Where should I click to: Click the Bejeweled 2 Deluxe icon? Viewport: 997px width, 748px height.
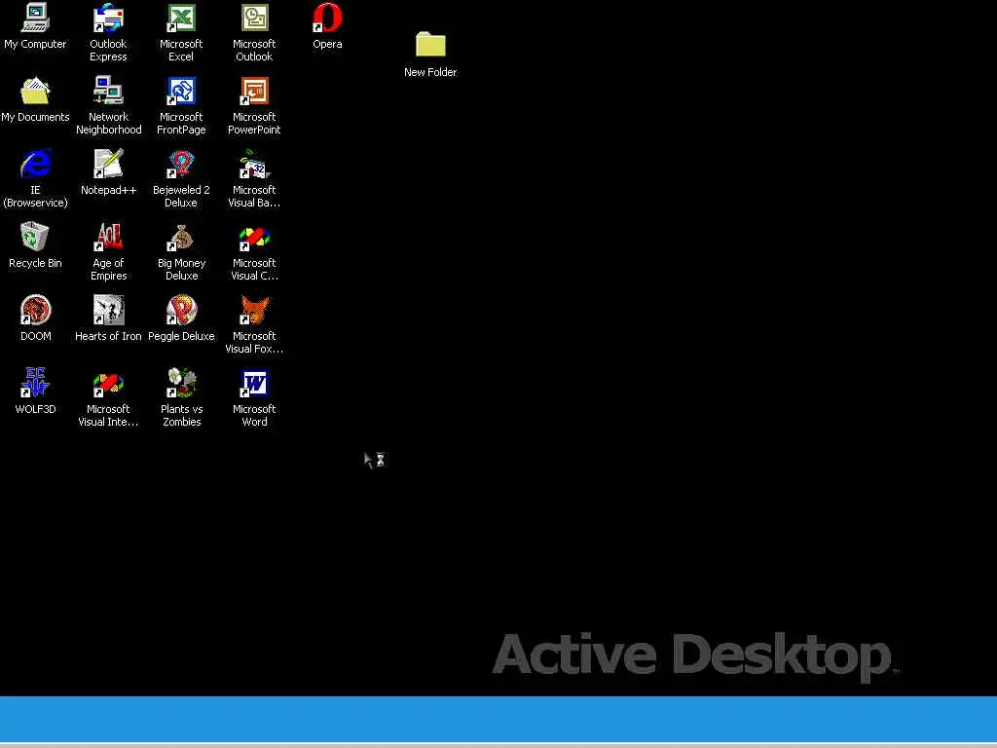(181, 164)
